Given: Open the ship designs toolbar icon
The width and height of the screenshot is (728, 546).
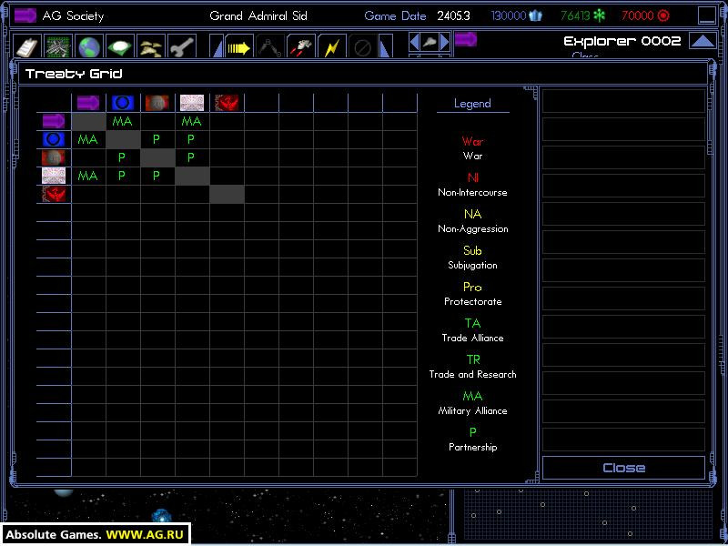Looking at the screenshot, I should [58, 46].
